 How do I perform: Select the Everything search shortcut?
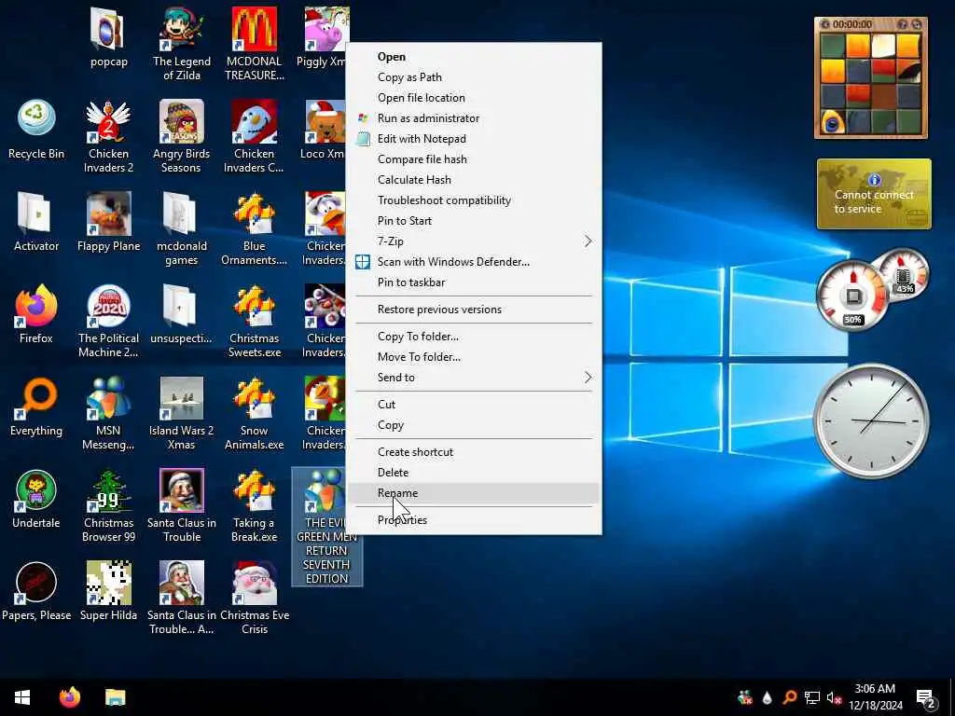pos(36,406)
